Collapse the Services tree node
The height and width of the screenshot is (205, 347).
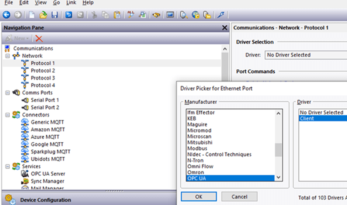click(7, 167)
